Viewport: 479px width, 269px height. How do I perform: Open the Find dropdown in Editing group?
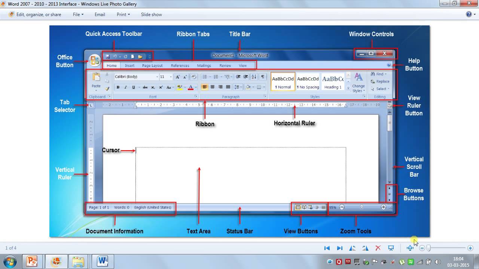point(379,74)
